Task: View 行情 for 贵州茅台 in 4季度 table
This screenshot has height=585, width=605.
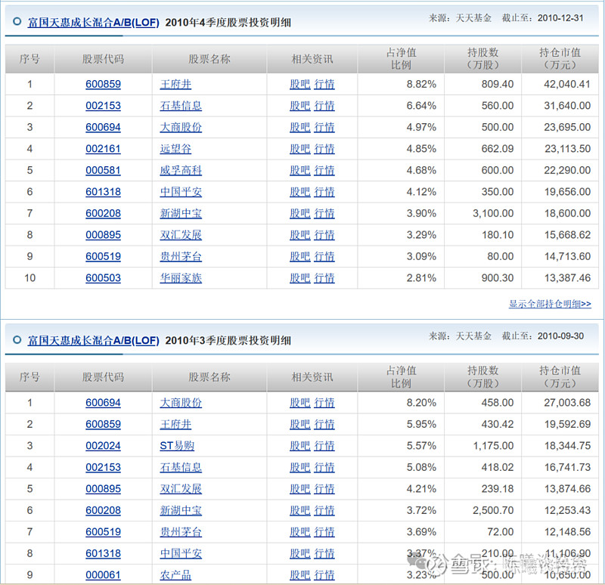Action: click(x=324, y=256)
